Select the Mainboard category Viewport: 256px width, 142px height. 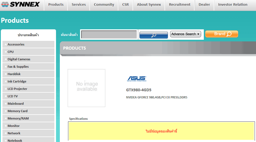(16, 104)
